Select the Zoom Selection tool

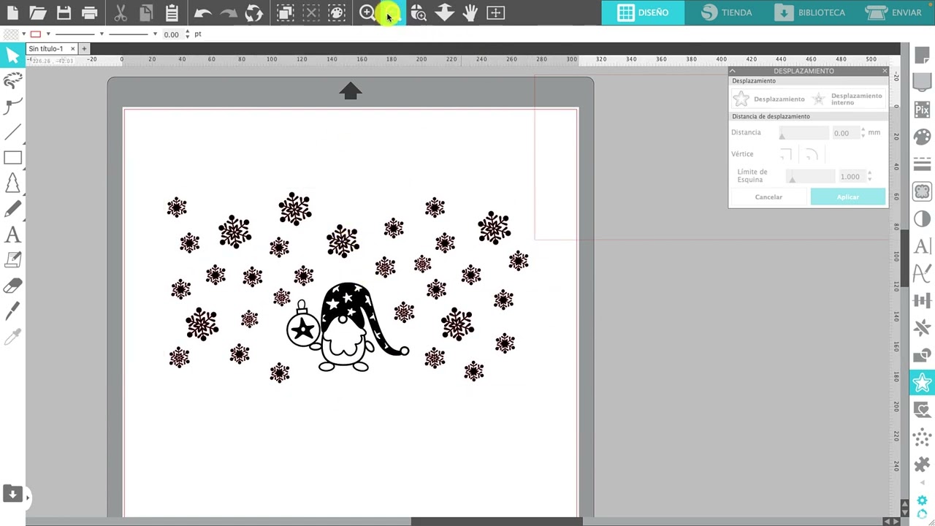coord(419,12)
